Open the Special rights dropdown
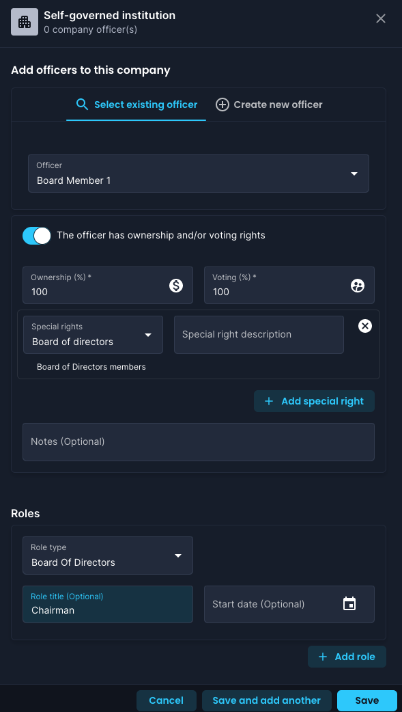The width and height of the screenshot is (402, 712). point(93,335)
